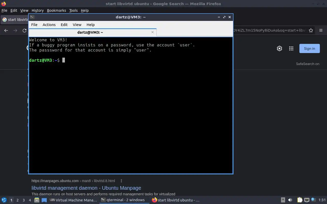Click inside the terminal at the prompt

(x=64, y=60)
